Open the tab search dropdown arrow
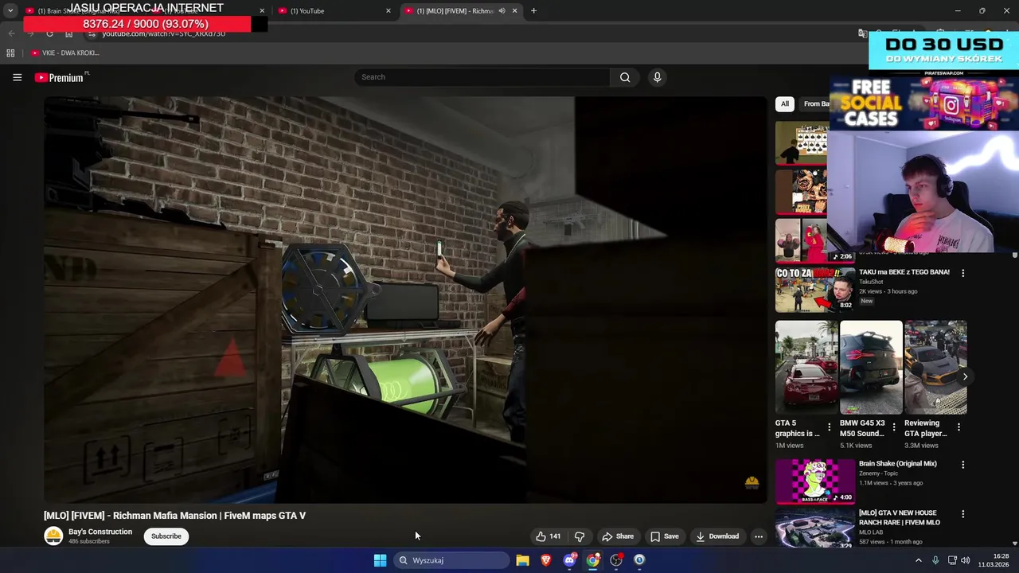This screenshot has height=573, width=1019. pyautogui.click(x=10, y=11)
